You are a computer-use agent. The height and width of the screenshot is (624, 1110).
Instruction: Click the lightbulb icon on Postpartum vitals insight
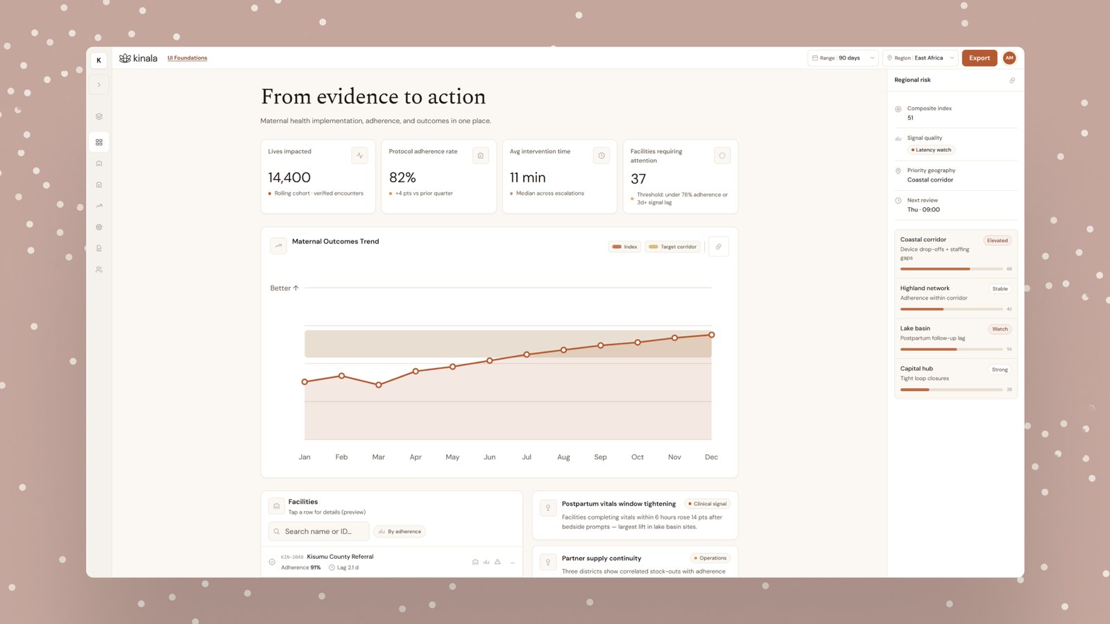pyautogui.click(x=548, y=508)
